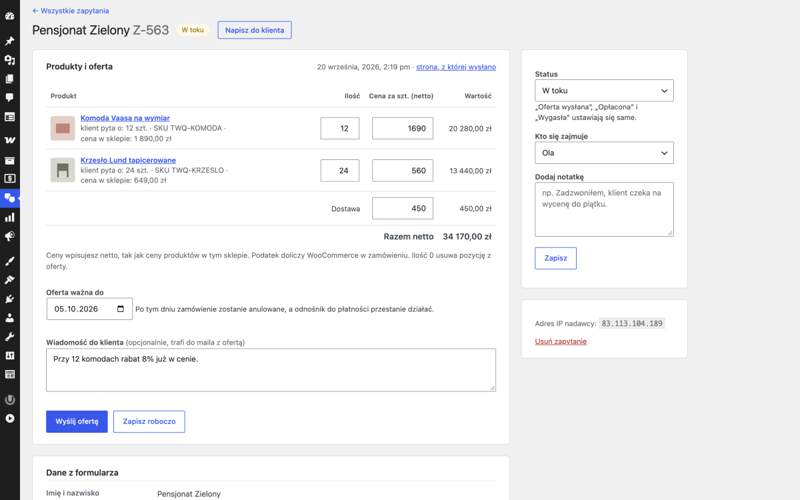The height and width of the screenshot is (500, 800).
Task: Open the Dashboard gauge icon in sidebar
Action: pyautogui.click(x=10, y=15)
